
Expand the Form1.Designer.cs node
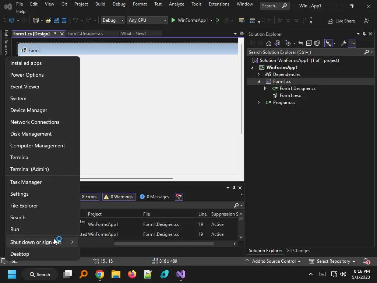(x=265, y=88)
